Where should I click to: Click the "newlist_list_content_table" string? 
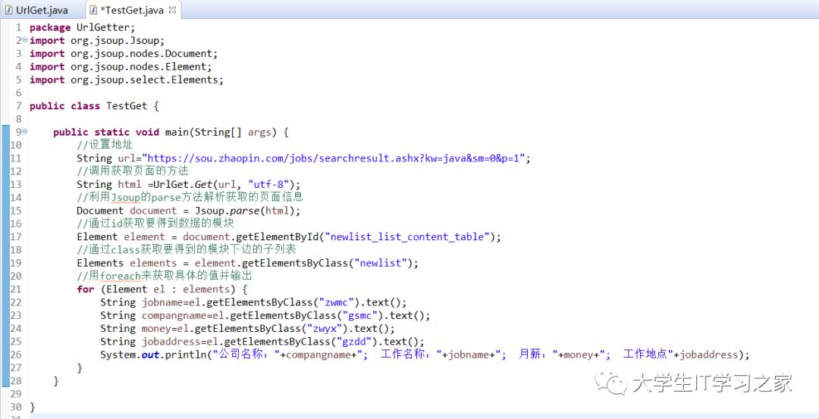pyautogui.click(x=407, y=236)
